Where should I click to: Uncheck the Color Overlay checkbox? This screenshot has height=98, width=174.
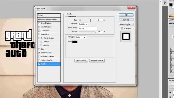[x=39, y=53]
